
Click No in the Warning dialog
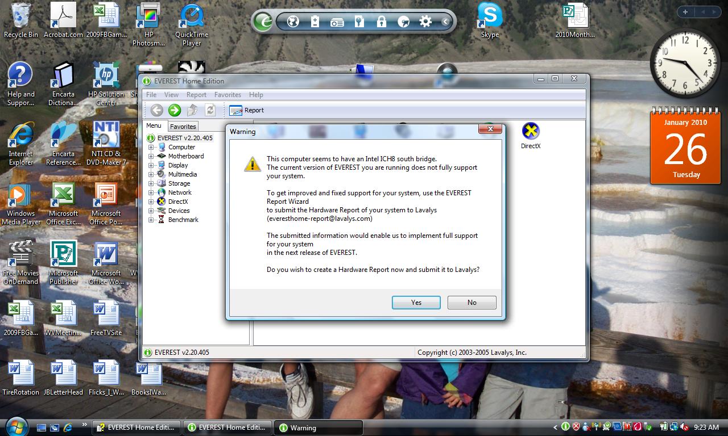pos(471,303)
